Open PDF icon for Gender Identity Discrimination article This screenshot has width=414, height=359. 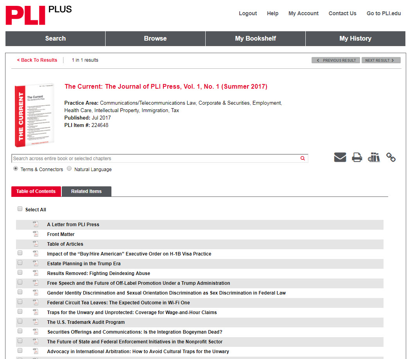pos(36,293)
